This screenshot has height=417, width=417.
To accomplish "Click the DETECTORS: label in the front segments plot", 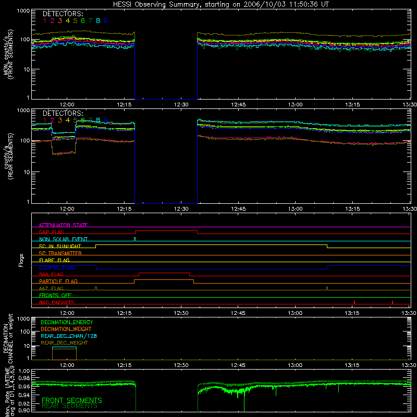I will coord(63,14).
